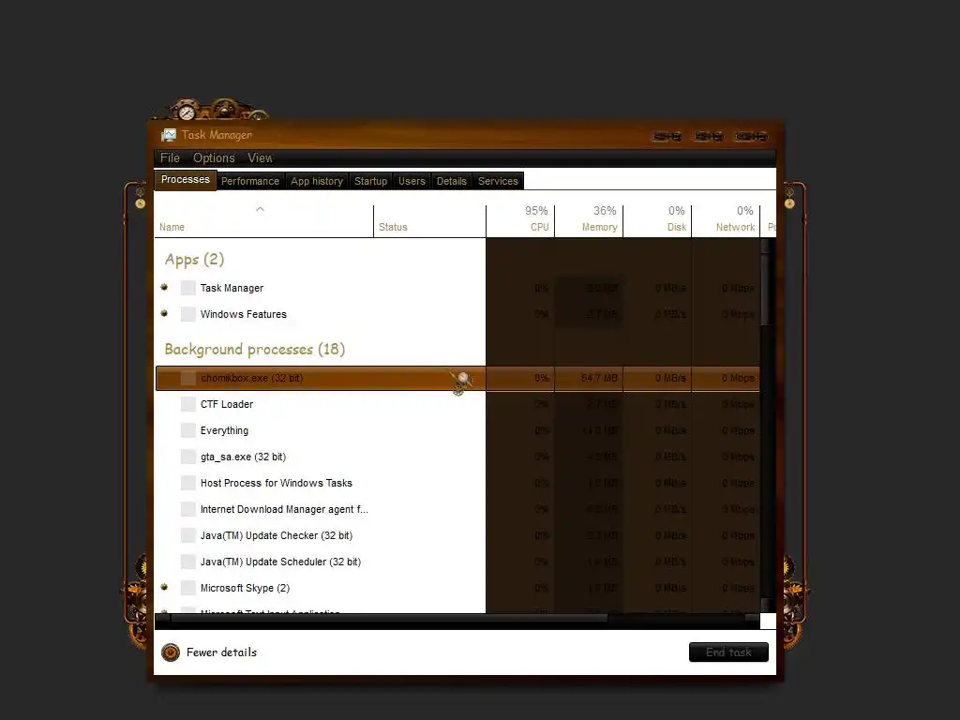Click the Windows Features app icon
This screenshot has height=720, width=960.
pos(187,314)
